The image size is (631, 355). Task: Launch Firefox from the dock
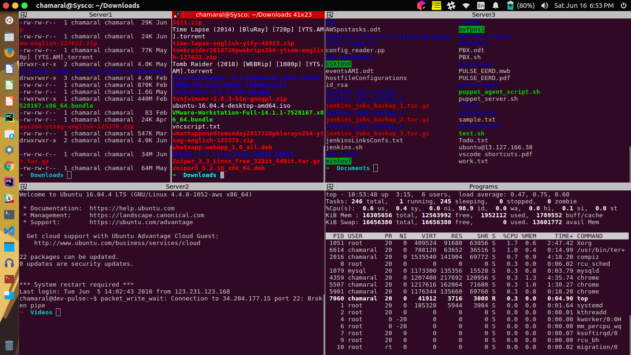pyautogui.click(x=9, y=52)
